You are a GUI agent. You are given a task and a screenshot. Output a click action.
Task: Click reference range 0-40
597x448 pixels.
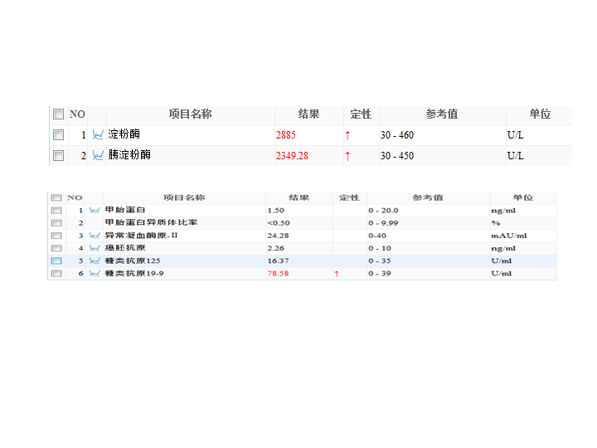(377, 236)
